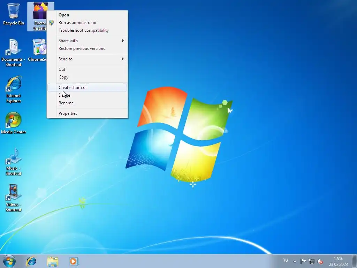Click the network status tray icon
Viewport: 357px width, 268px height.
tap(311, 261)
